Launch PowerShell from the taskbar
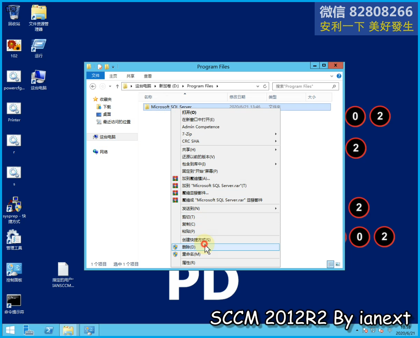 click(x=49, y=330)
